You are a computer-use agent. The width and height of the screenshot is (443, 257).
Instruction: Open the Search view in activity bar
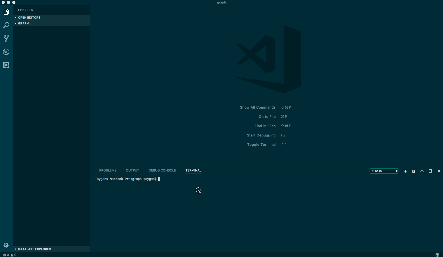[x=6, y=25]
